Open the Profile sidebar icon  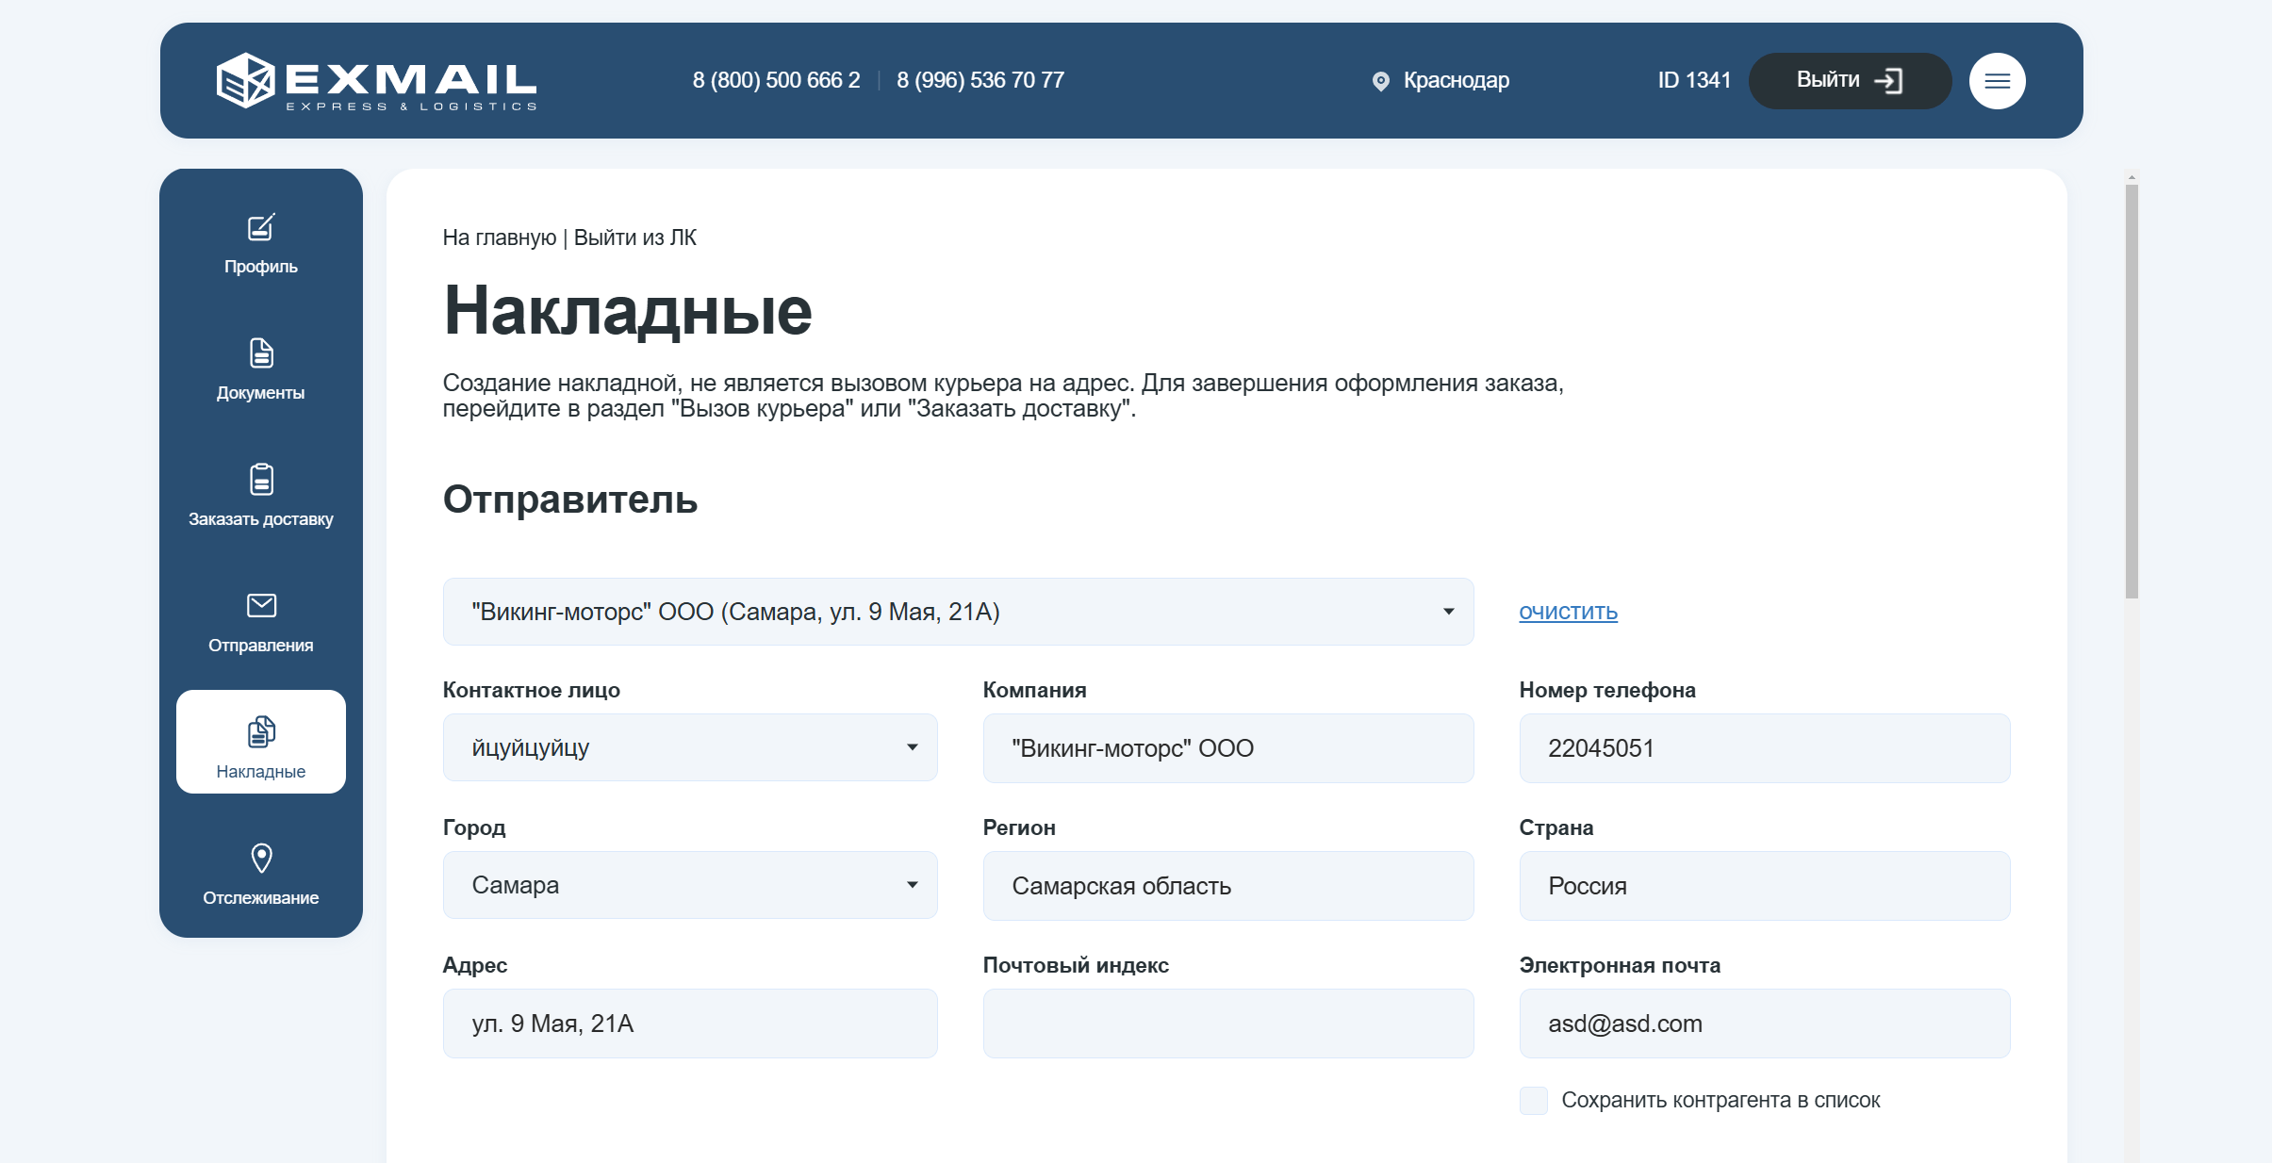pyautogui.click(x=261, y=227)
